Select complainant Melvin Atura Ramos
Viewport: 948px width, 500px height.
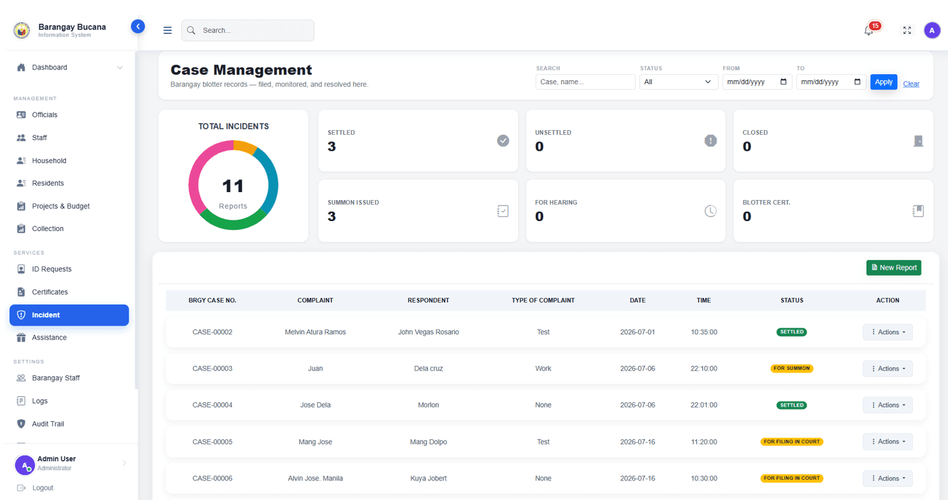point(315,332)
